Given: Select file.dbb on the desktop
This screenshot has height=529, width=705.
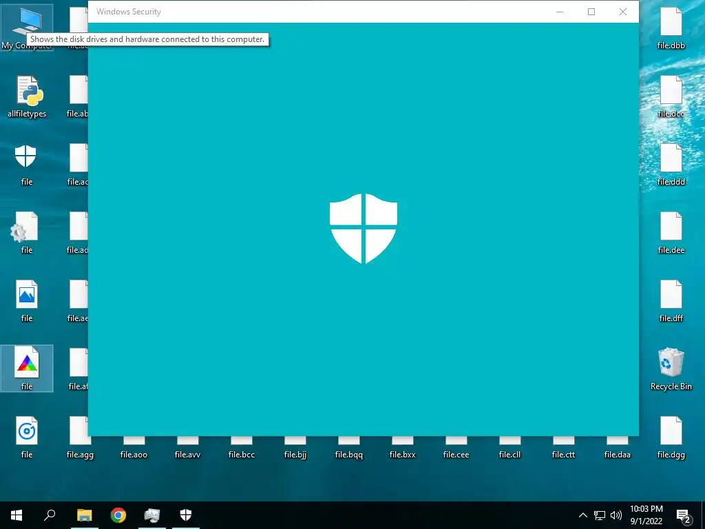Looking at the screenshot, I should [x=671, y=28].
